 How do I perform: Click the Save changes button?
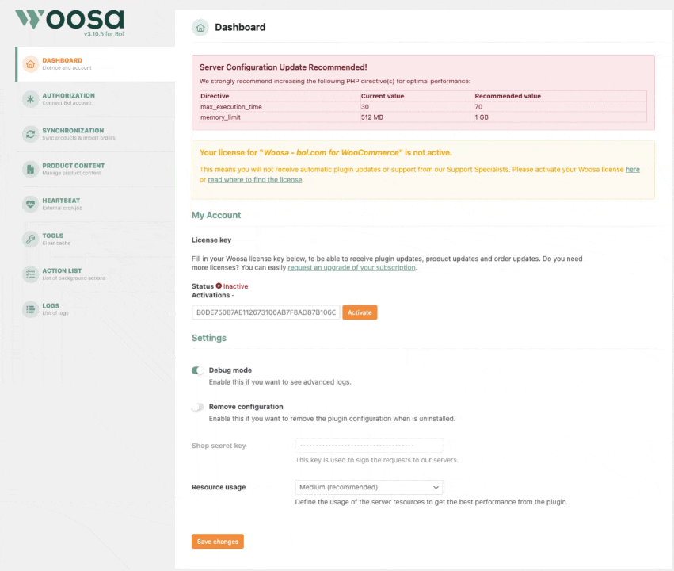pos(218,542)
